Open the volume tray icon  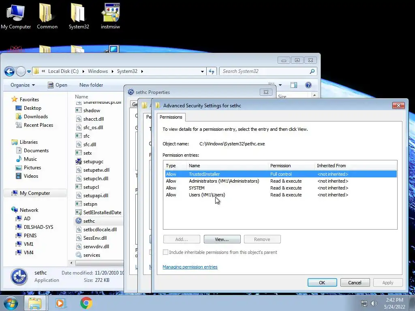click(x=374, y=303)
